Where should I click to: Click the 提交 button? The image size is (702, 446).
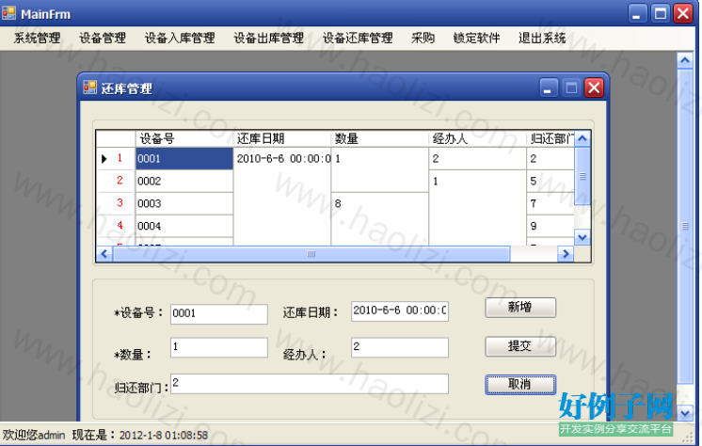click(520, 346)
